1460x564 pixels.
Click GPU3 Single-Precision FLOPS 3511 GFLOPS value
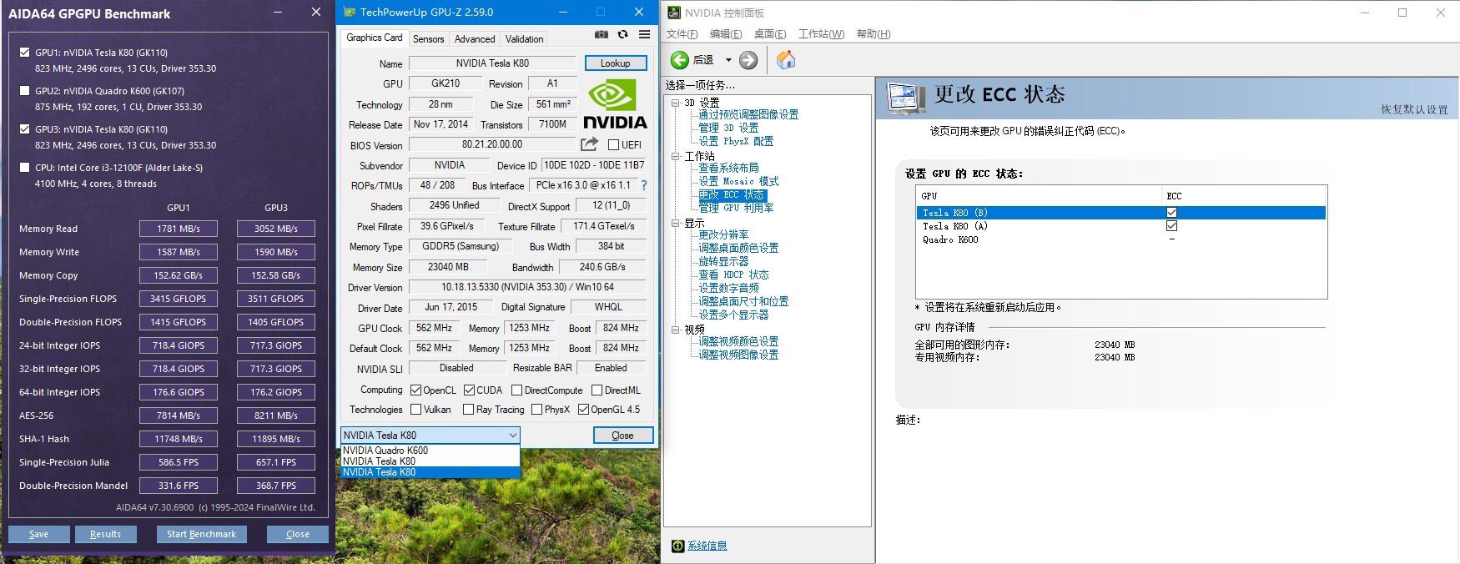[276, 299]
